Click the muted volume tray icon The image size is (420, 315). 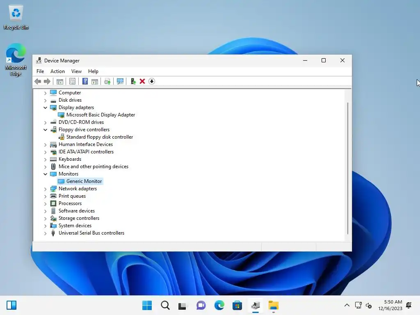point(369,305)
